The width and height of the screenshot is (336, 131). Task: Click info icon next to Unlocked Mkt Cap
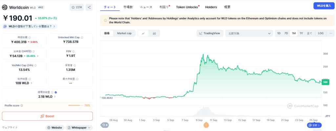(82, 37)
